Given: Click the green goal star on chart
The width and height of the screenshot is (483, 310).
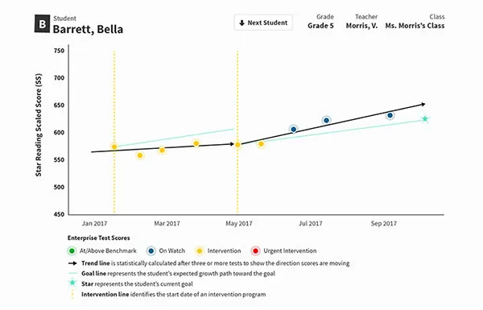Looking at the screenshot, I should point(425,119).
